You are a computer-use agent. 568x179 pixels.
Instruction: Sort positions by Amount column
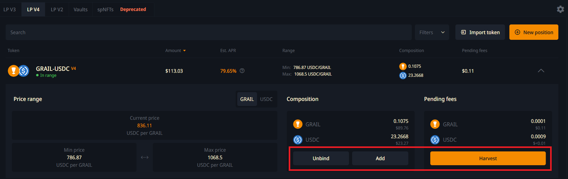[175, 50]
